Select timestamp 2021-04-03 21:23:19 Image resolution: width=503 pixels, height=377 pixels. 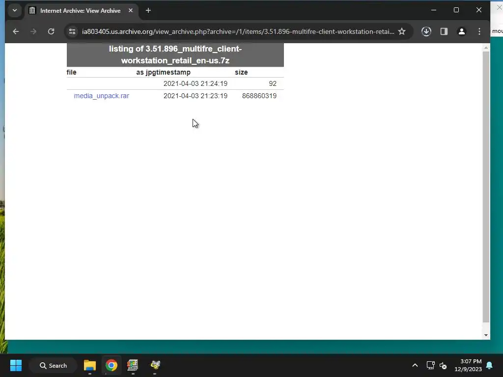pyautogui.click(x=196, y=96)
